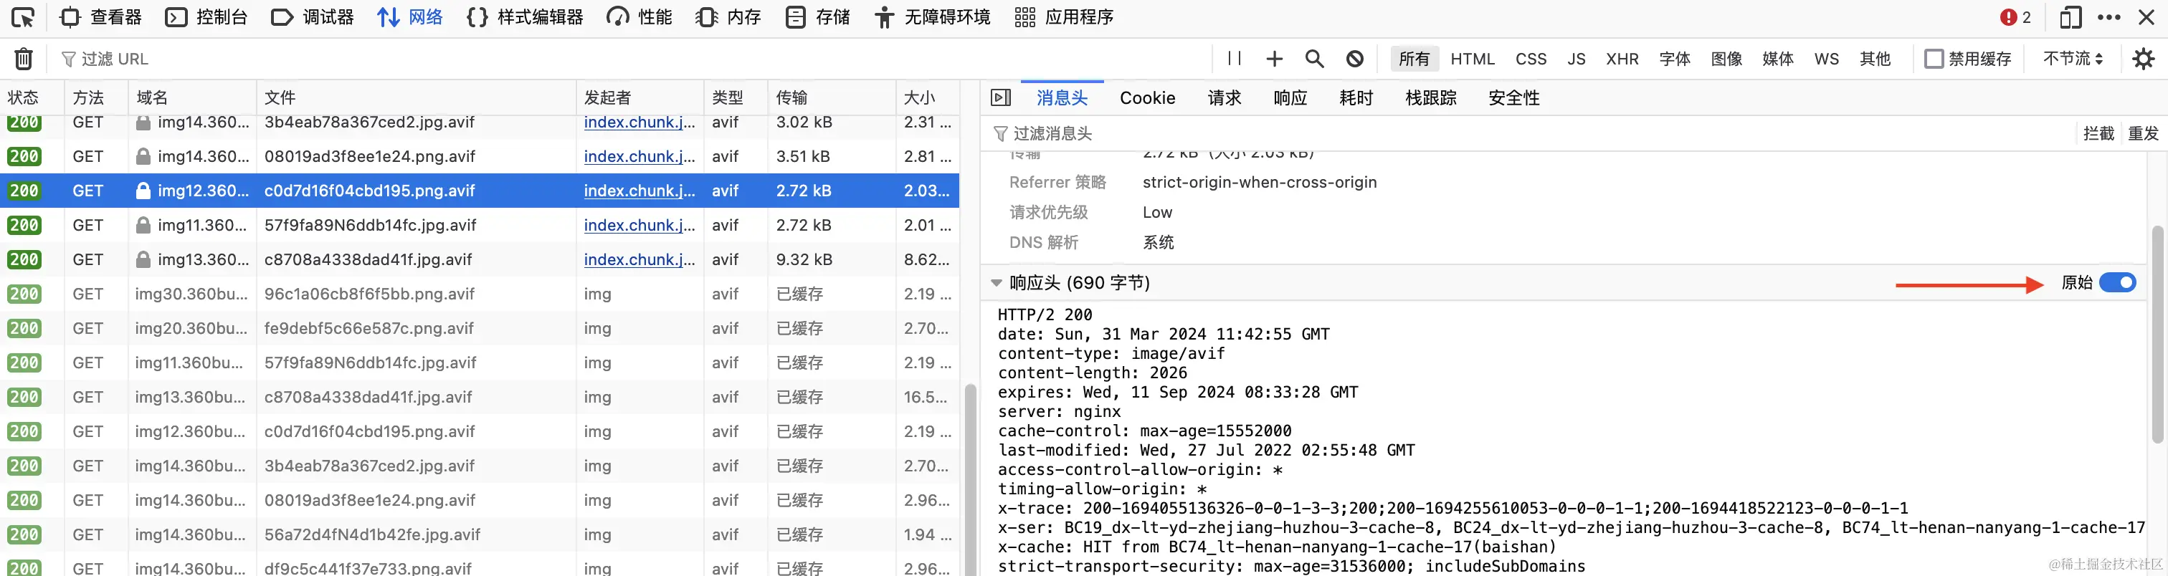Sort by 状态 status column header
Image resolution: width=2168 pixels, height=576 pixels.
point(32,97)
